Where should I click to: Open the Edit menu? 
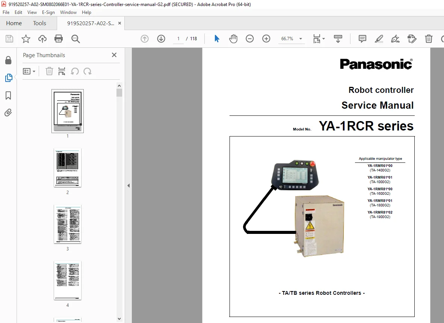[x=18, y=12]
